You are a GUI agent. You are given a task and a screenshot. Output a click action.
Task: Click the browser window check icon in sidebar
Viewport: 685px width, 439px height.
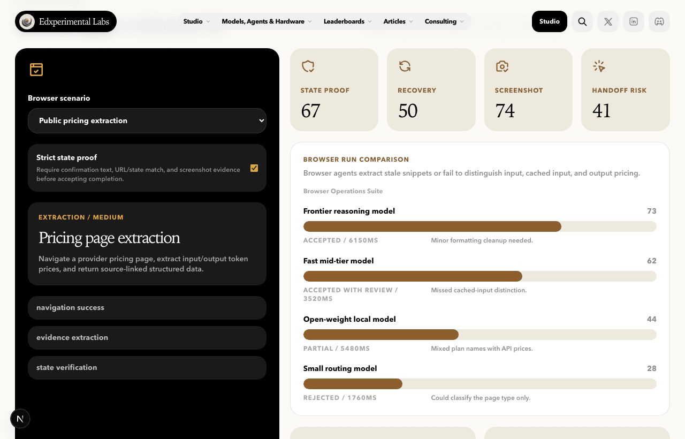pyautogui.click(x=36, y=70)
